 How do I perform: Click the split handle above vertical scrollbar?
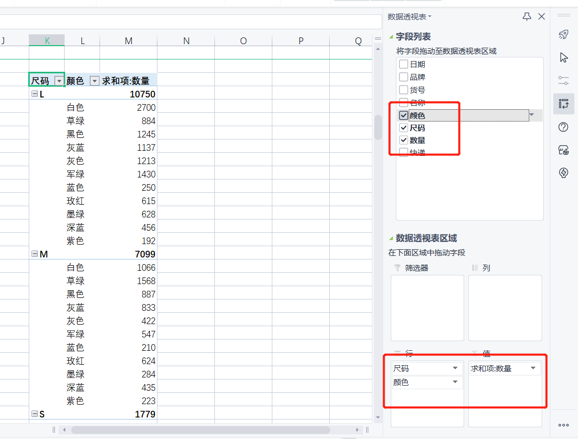378,38
